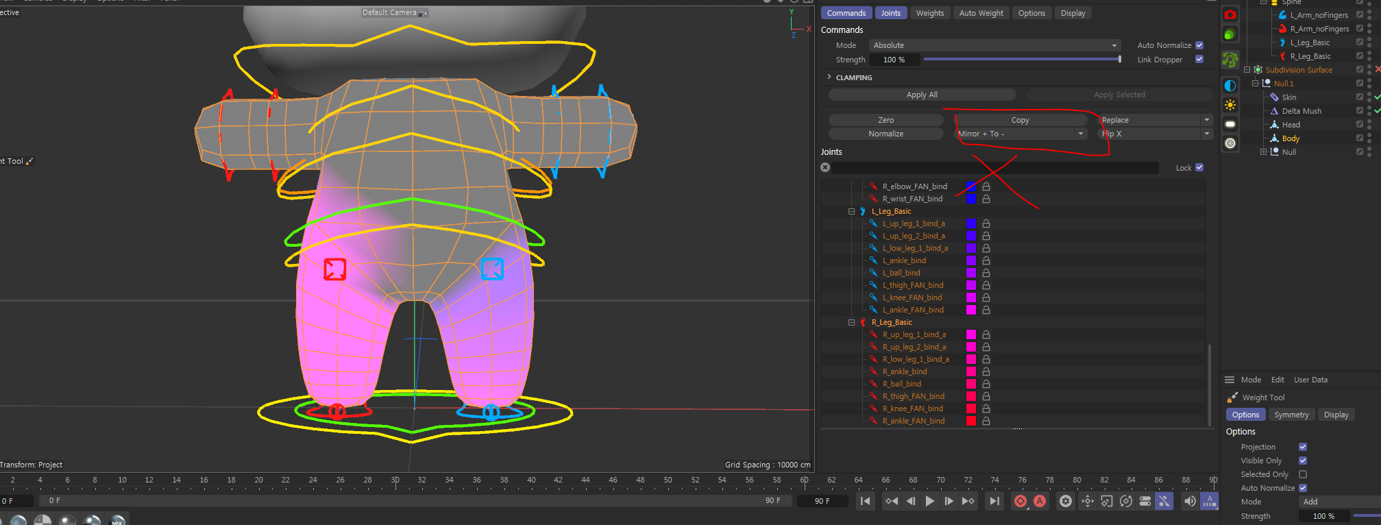The height and width of the screenshot is (525, 1381).
Task: Go to the start of the timeline
Action: tap(866, 501)
